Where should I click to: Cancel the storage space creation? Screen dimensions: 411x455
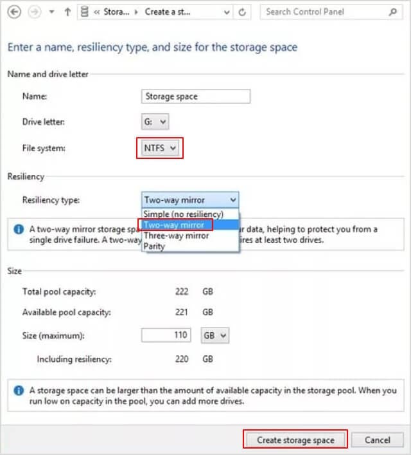point(378,440)
